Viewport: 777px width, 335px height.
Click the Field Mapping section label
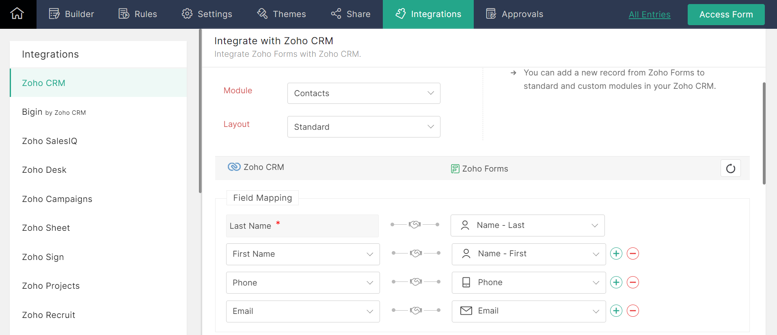click(x=263, y=198)
